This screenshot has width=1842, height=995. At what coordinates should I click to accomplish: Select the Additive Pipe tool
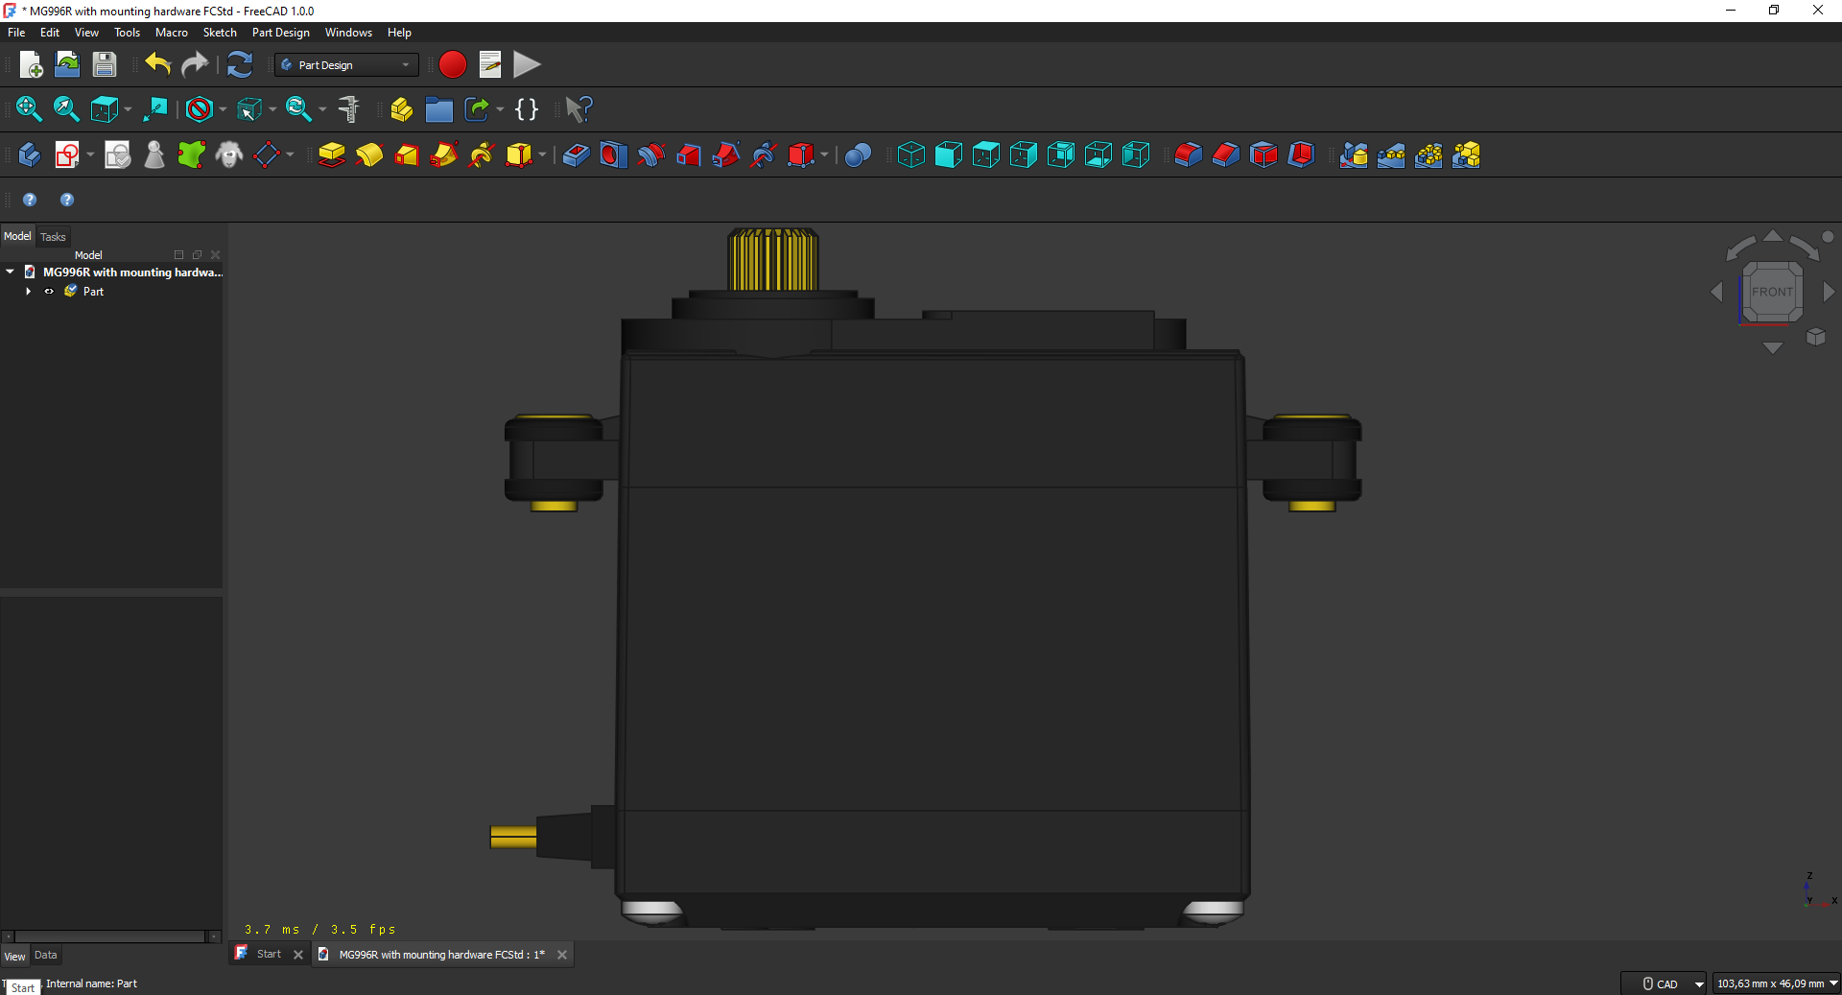tap(443, 154)
